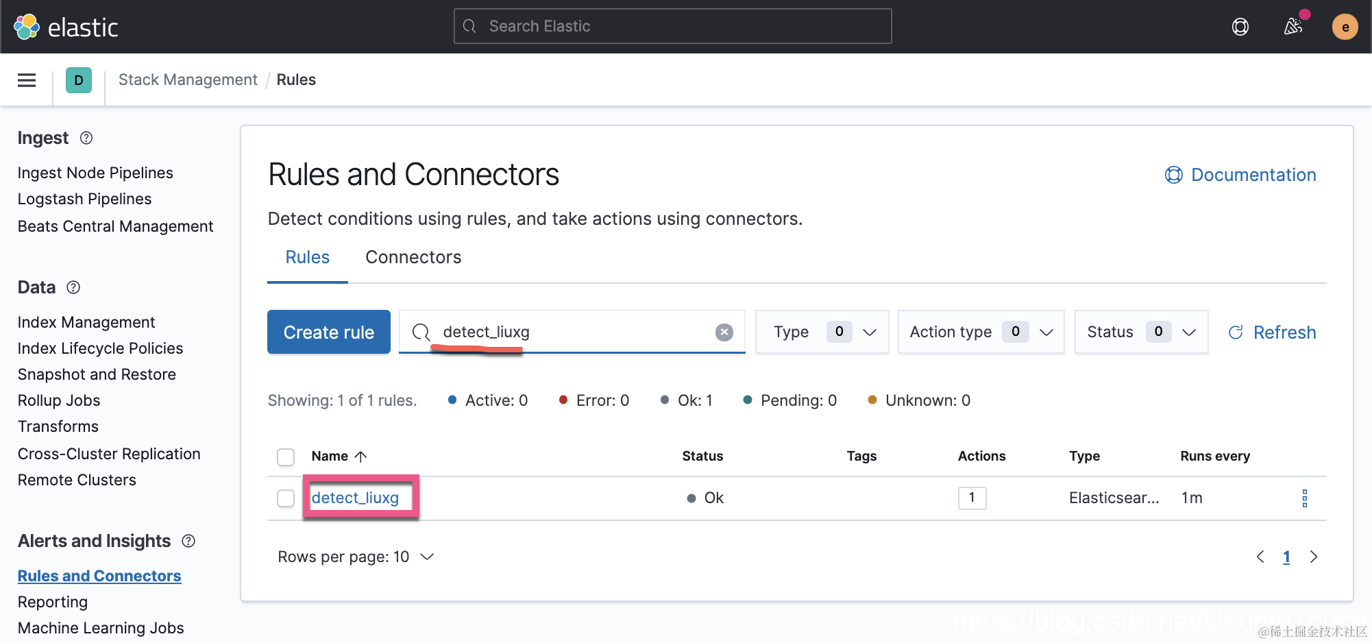Open the newsfeed notifications icon
The height and width of the screenshot is (643, 1372).
click(x=1293, y=27)
